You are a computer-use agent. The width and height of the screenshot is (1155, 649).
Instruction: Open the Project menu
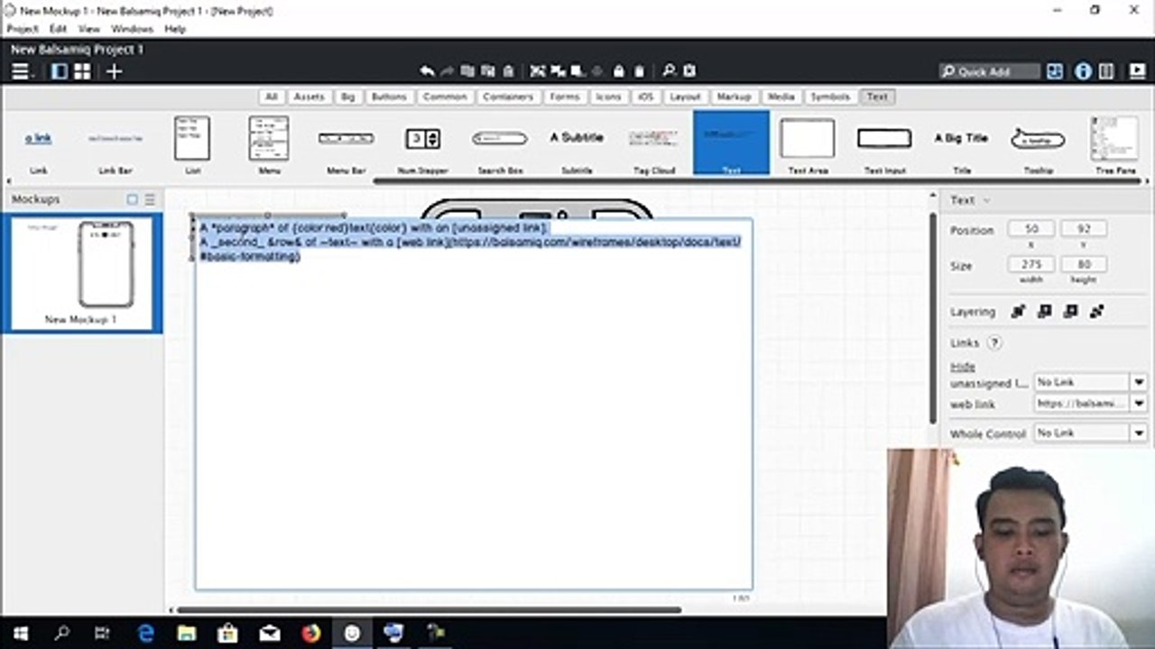click(x=23, y=29)
